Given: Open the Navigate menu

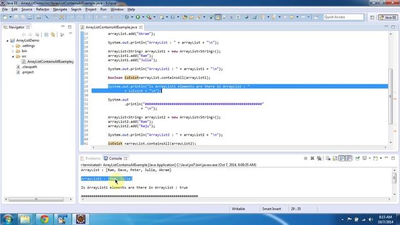Looking at the screenshot, I should click(60, 9).
